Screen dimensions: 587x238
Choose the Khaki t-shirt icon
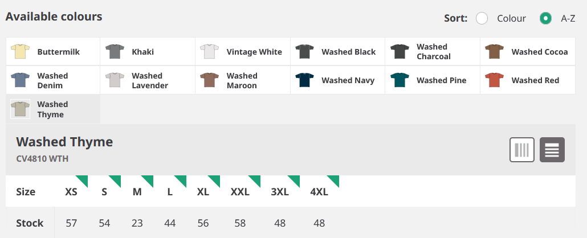pyautogui.click(x=115, y=52)
